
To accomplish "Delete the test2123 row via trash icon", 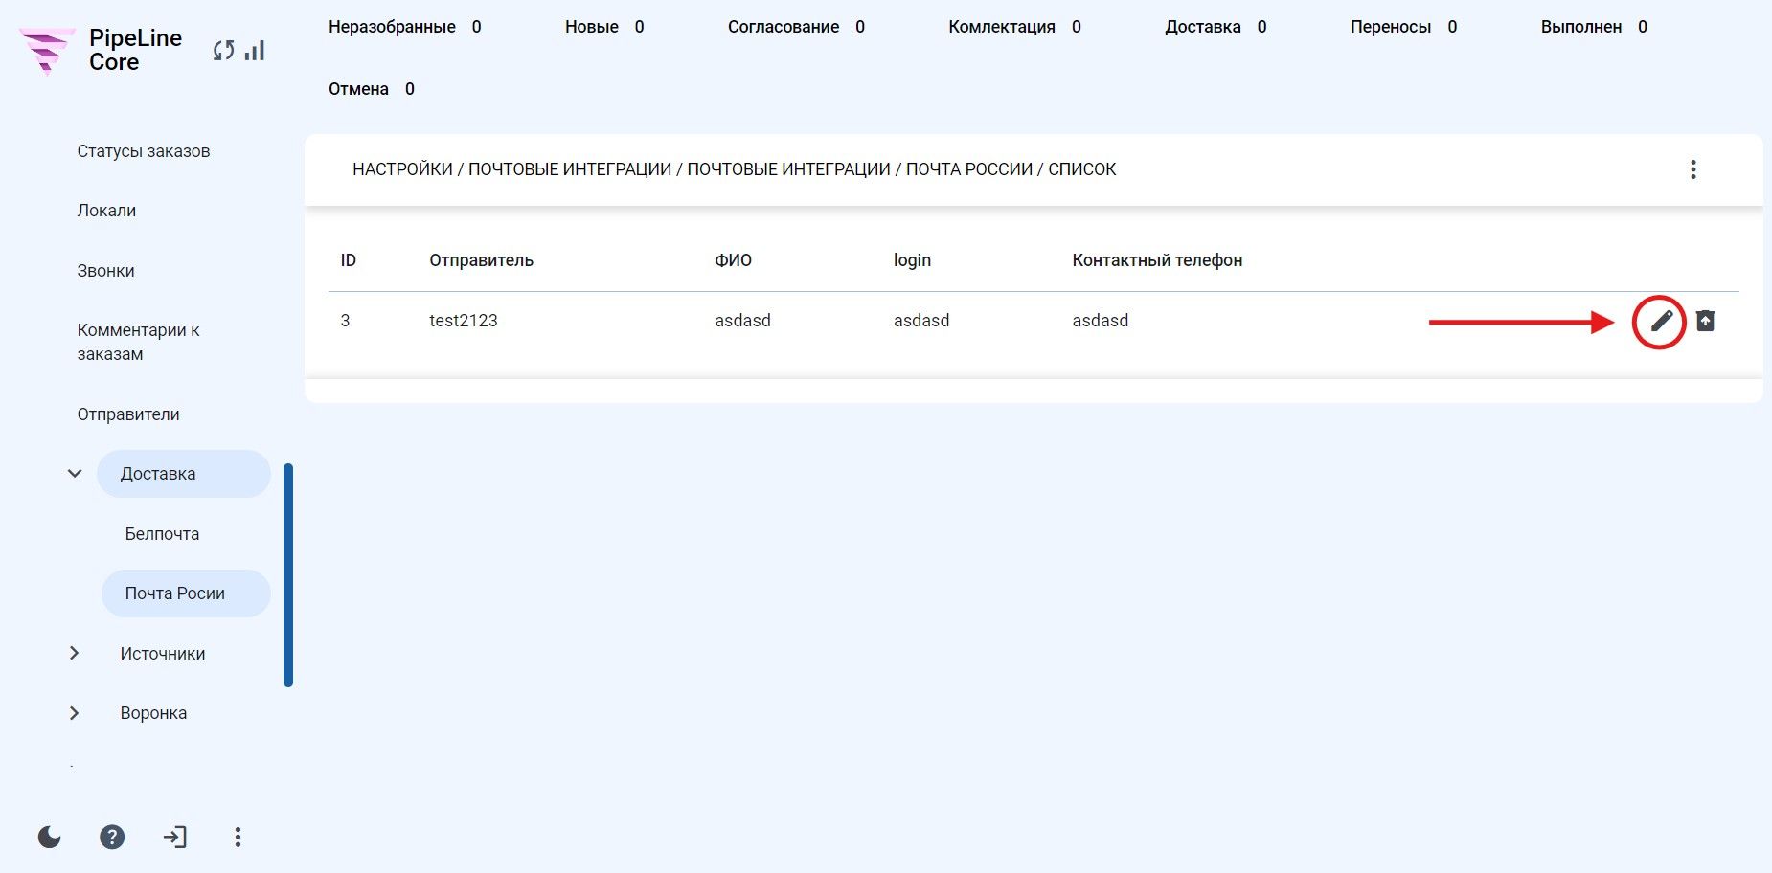I will [1705, 321].
